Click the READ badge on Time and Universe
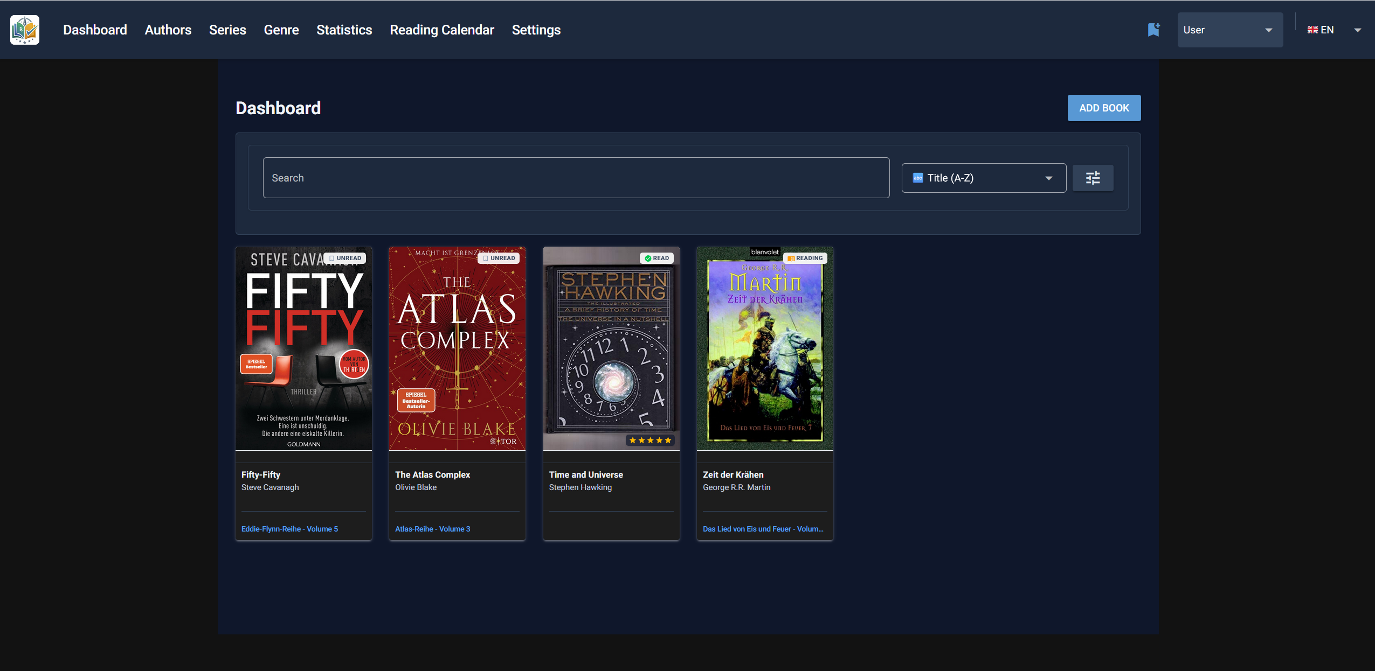 point(657,258)
